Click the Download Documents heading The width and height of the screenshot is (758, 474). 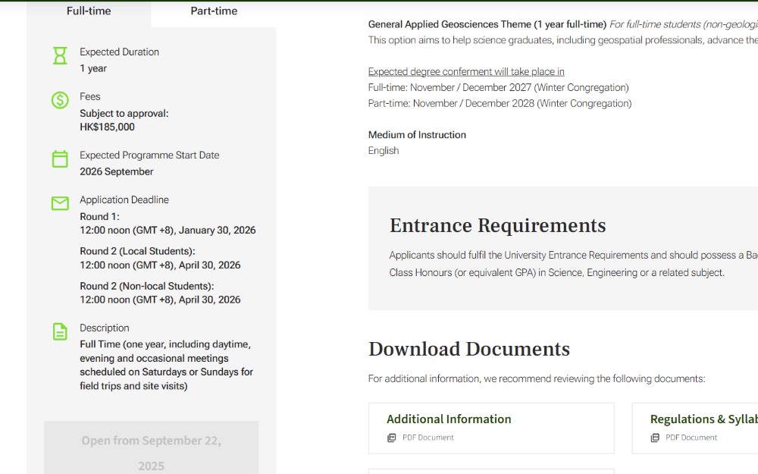pos(468,349)
